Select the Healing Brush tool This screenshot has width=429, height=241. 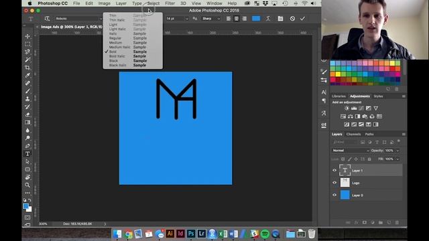coord(27,83)
